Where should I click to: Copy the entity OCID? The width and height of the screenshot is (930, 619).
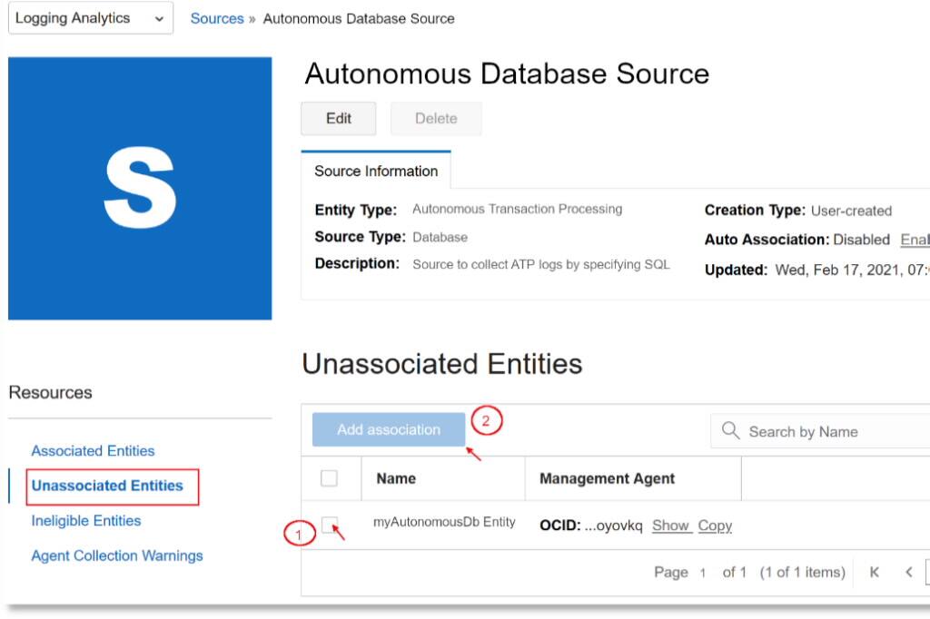[x=715, y=526]
